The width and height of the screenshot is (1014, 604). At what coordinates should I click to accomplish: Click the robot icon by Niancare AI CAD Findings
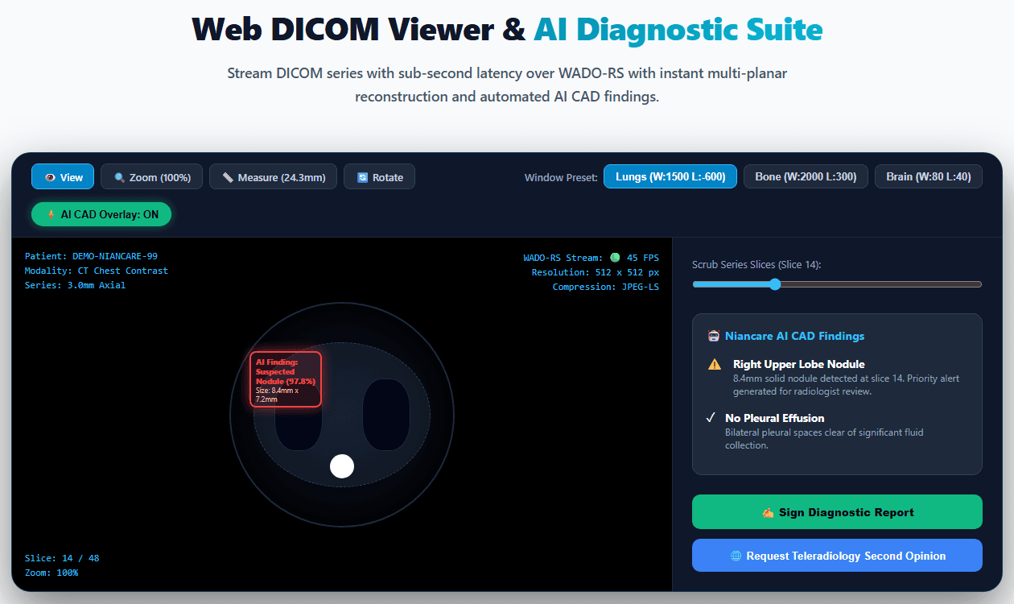coord(712,336)
